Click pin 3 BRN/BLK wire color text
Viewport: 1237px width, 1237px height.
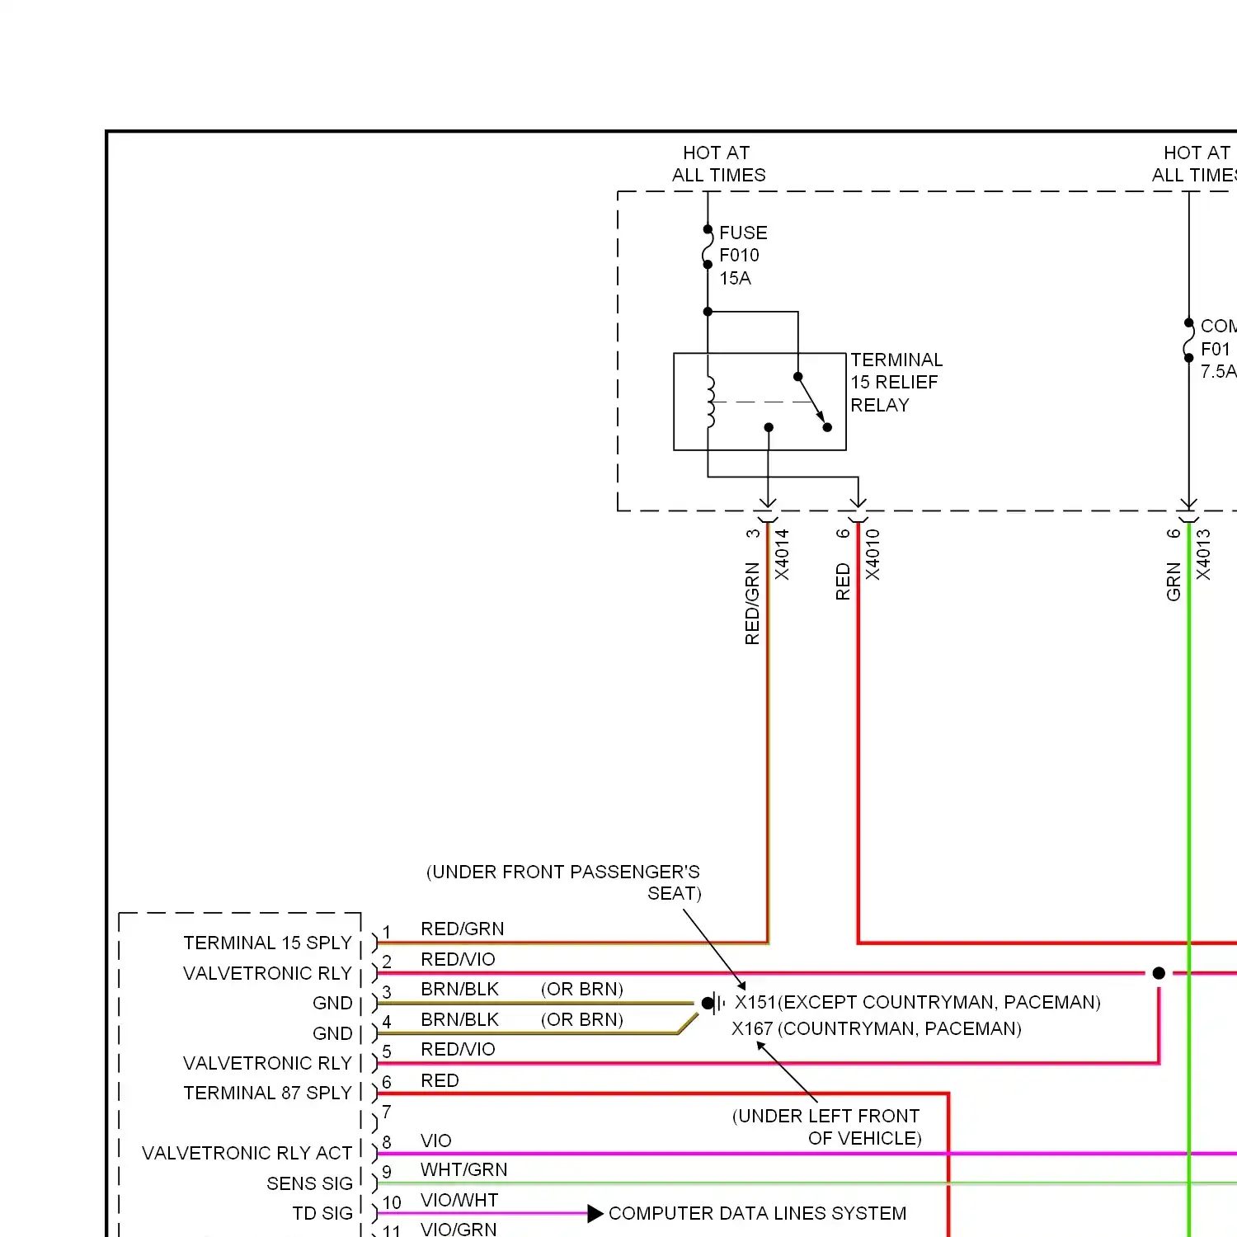coord(459,989)
